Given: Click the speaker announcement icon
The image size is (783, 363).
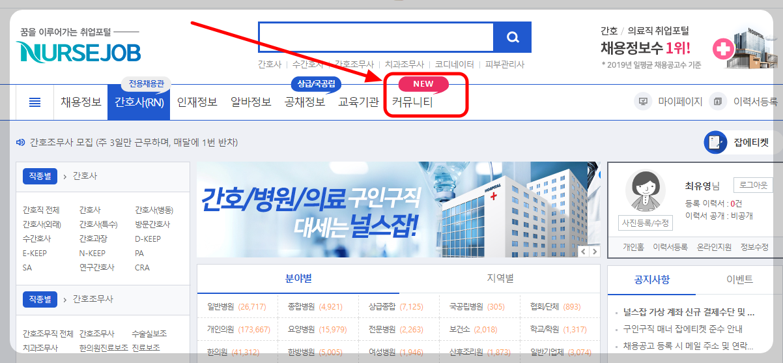Looking at the screenshot, I should 20,142.
